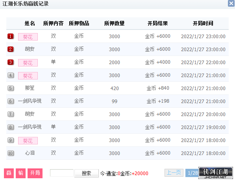Click the 今-通宝:0 summary text
235x181 pixels.
pyautogui.click(x=110, y=174)
